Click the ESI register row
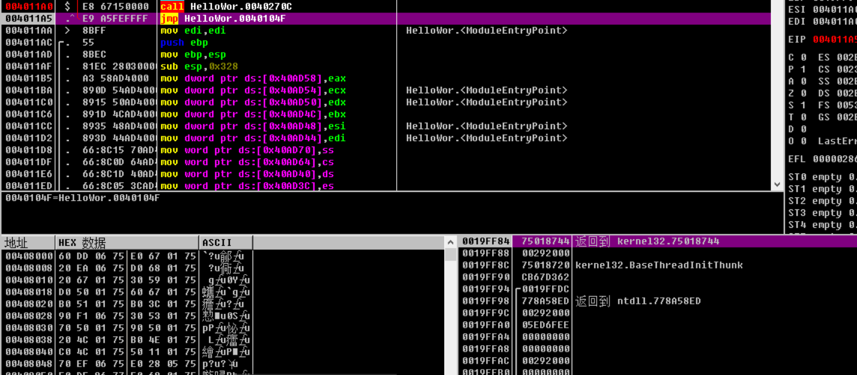This screenshot has width=857, height=375. 822,10
